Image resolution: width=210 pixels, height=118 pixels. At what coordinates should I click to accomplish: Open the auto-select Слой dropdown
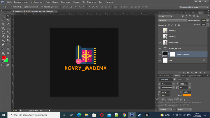pos(31,7)
